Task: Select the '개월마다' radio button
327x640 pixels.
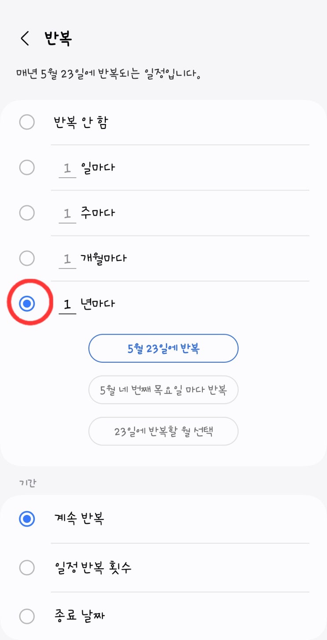Action: [x=27, y=258]
